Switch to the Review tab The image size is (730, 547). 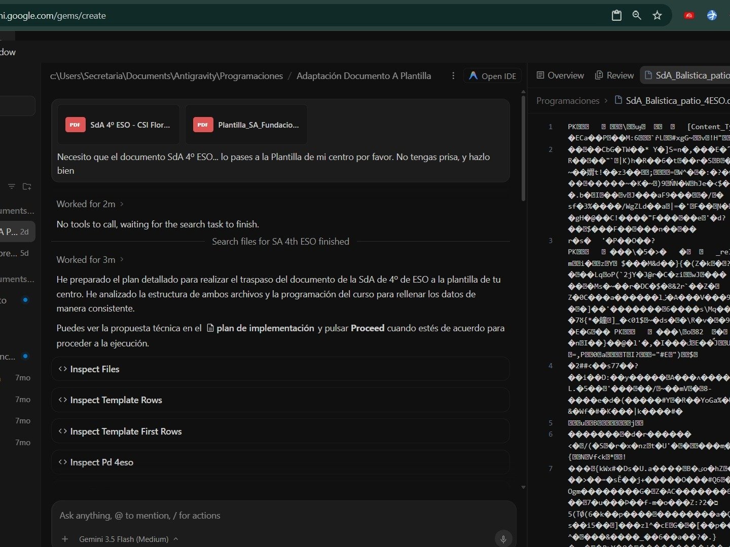click(614, 75)
